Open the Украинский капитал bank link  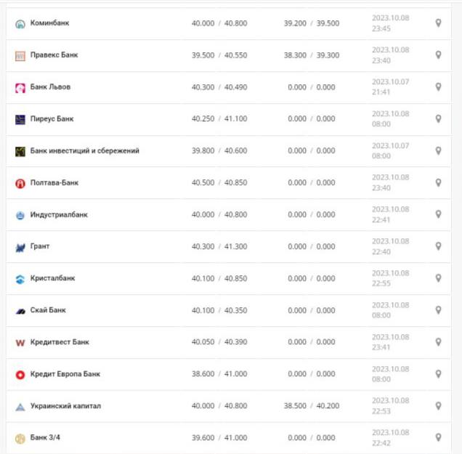click(65, 406)
